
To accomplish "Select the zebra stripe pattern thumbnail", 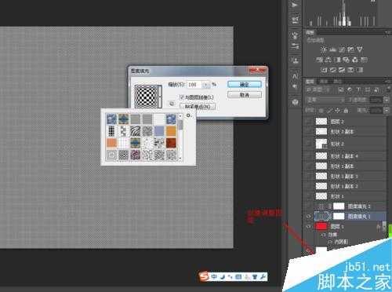I will pyautogui.click(x=136, y=131).
